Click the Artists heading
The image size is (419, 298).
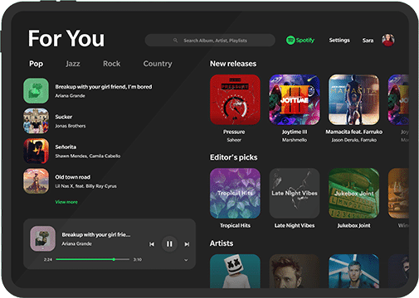pyautogui.click(x=222, y=243)
